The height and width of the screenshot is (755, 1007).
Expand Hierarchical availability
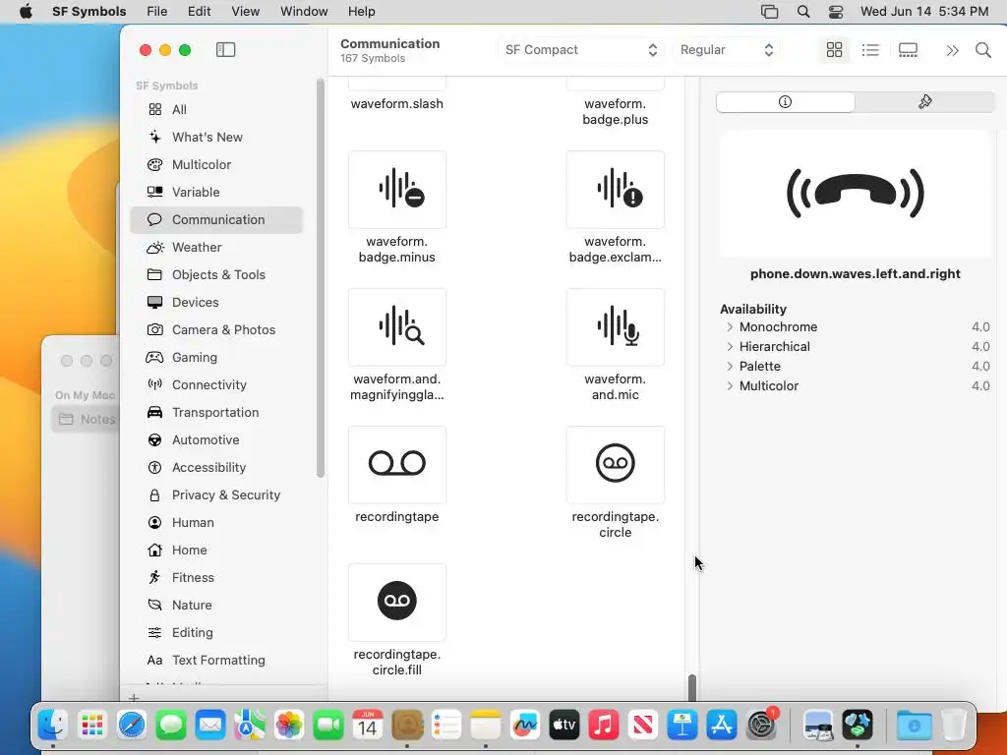pos(730,347)
